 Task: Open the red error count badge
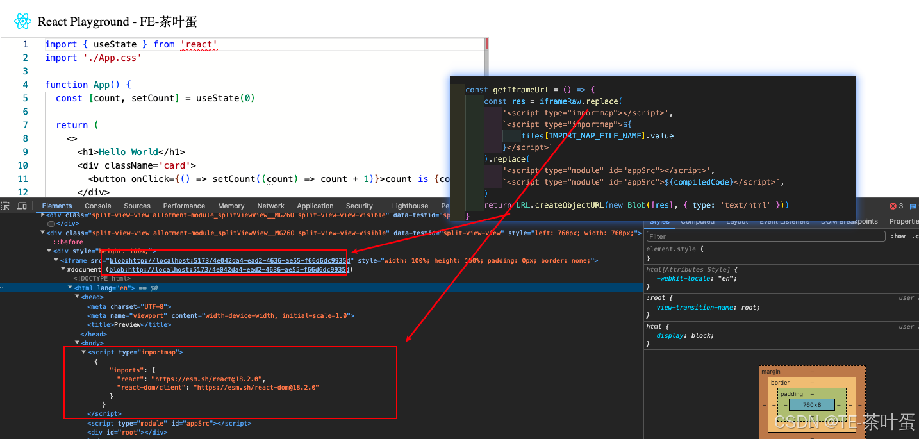[896, 206]
